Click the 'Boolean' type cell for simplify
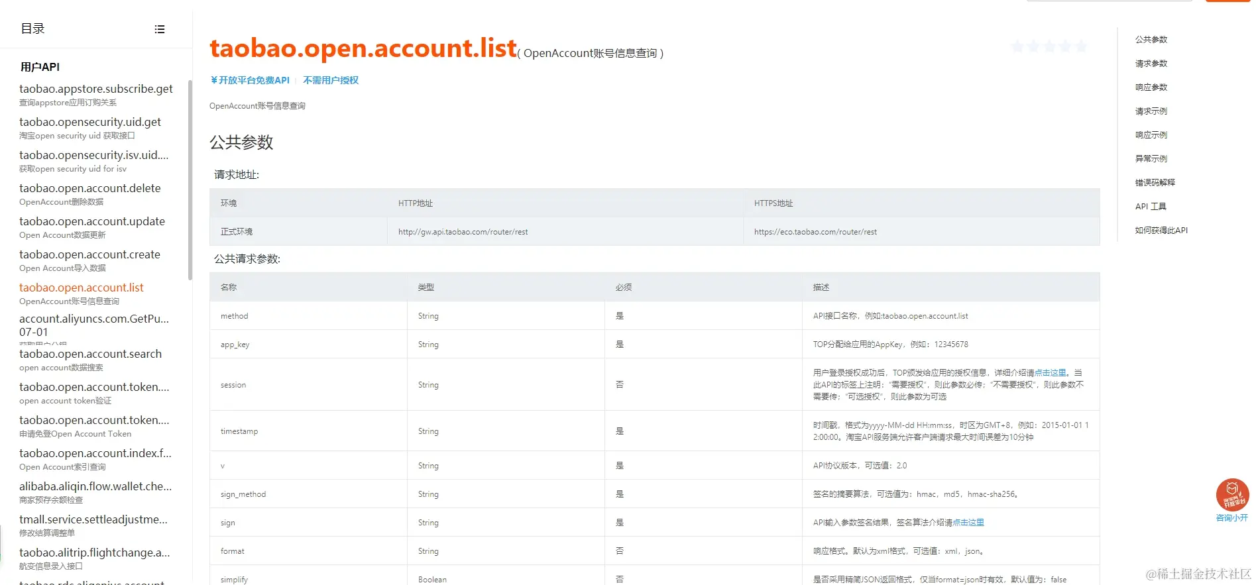The width and height of the screenshot is (1256, 585). [506, 575]
